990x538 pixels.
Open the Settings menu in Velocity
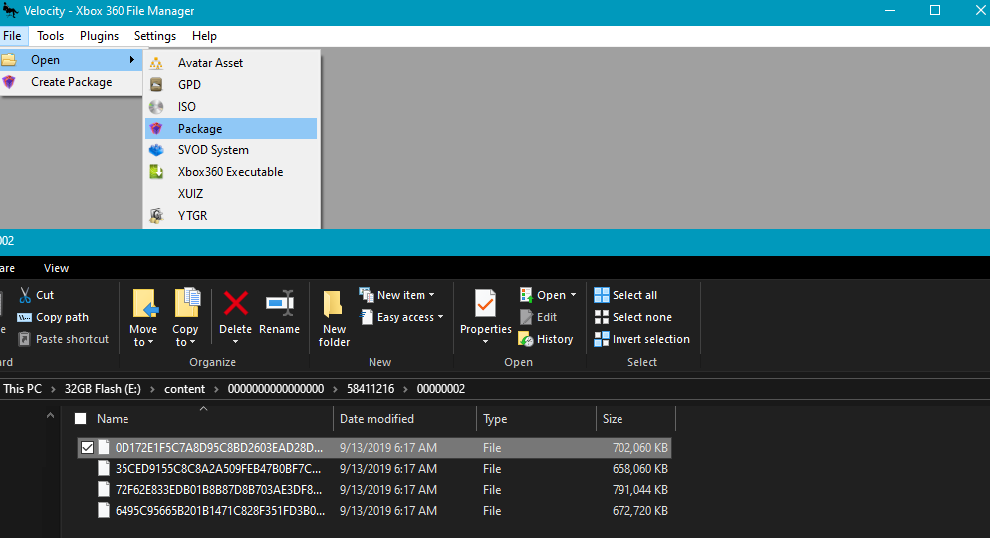pyautogui.click(x=155, y=36)
